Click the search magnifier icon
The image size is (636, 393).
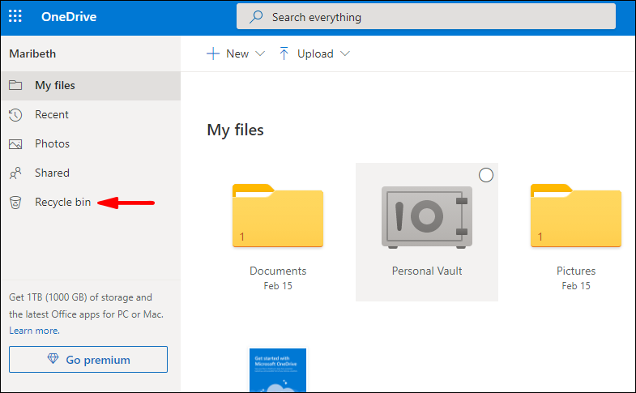coord(255,17)
